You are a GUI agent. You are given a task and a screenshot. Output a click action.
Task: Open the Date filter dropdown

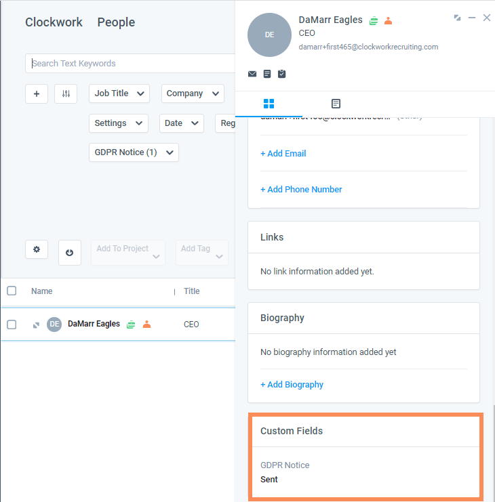click(181, 123)
